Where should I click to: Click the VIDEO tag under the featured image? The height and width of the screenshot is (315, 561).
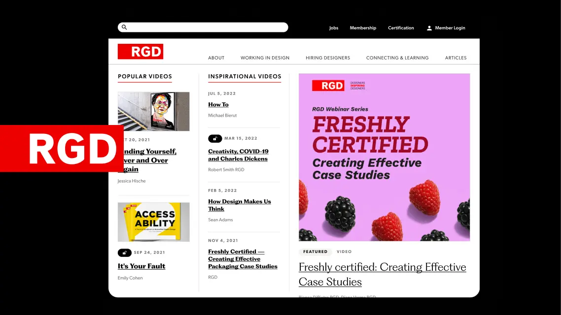pyautogui.click(x=344, y=252)
